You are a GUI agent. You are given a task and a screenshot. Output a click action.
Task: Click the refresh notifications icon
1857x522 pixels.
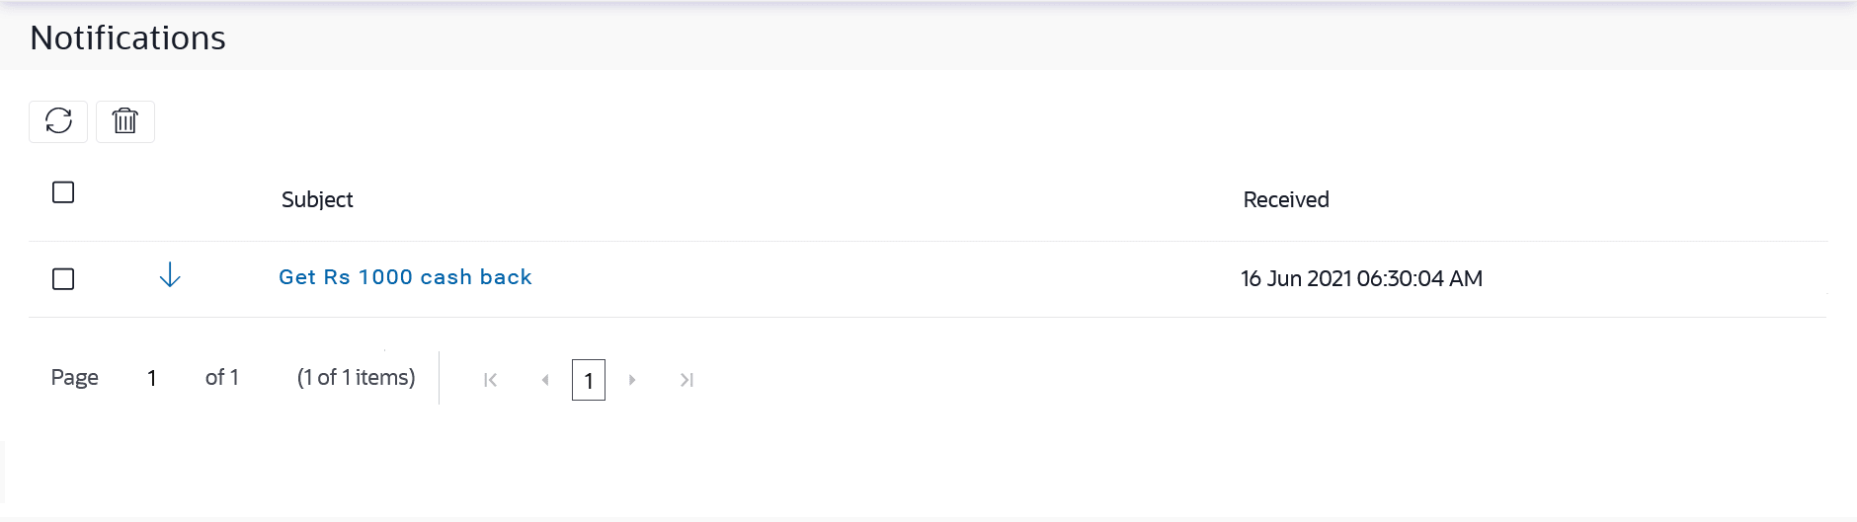tap(58, 121)
